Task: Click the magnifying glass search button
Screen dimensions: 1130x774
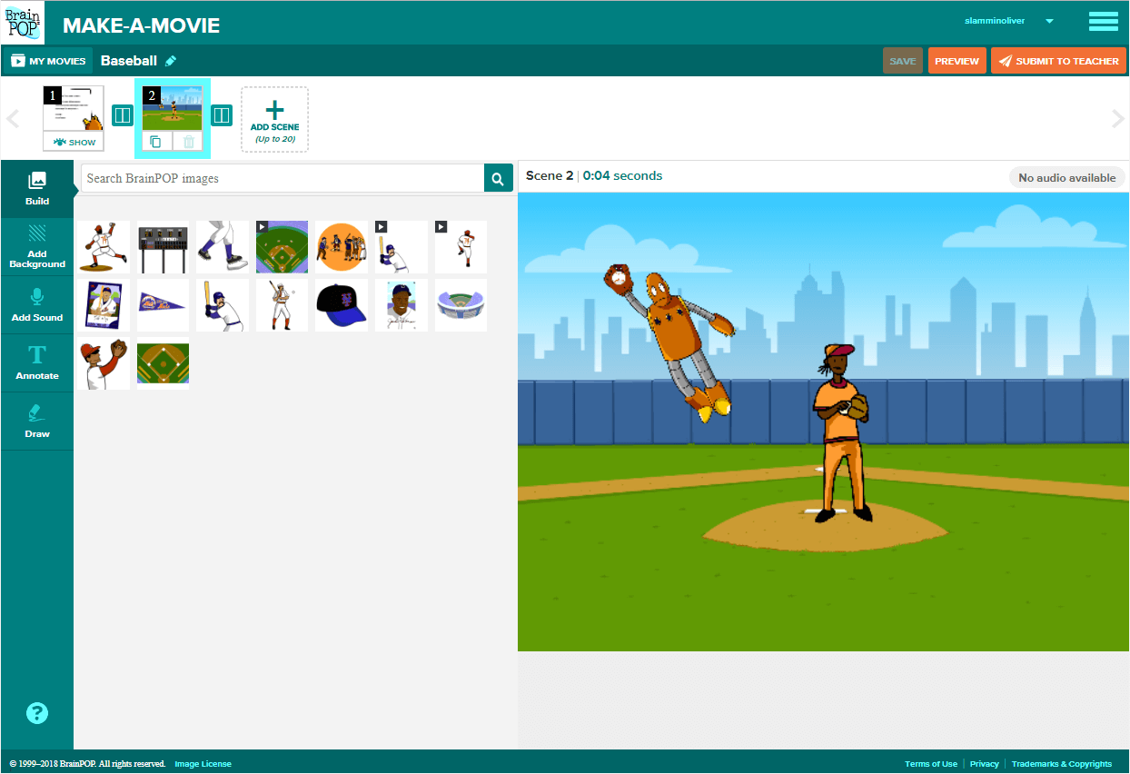Action: coord(497,179)
